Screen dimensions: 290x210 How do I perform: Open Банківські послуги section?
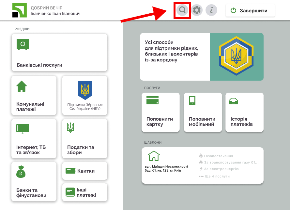pos(59,52)
